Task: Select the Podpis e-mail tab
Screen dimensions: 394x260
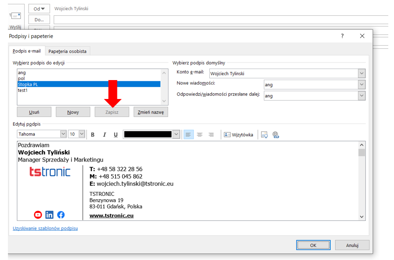Action: pyautogui.click(x=26, y=51)
